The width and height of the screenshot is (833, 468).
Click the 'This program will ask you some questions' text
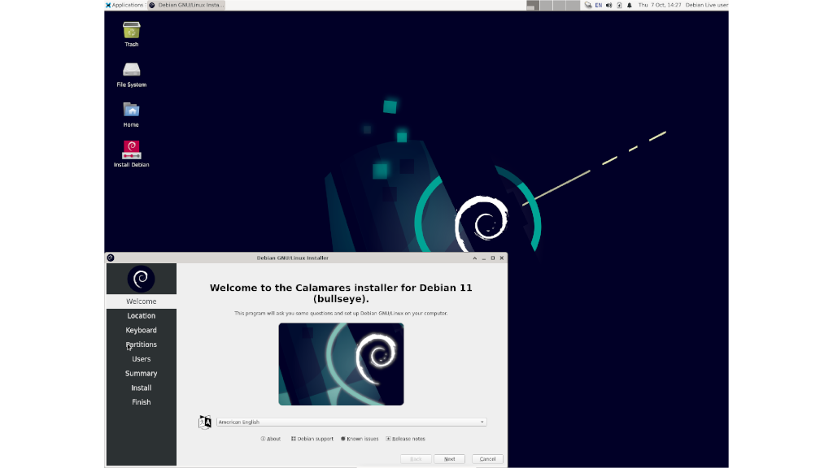tap(341, 313)
